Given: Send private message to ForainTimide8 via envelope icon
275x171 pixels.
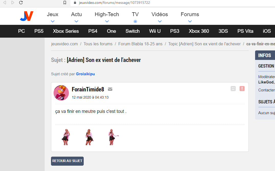Looking at the screenshot, I should (x=110, y=89).
